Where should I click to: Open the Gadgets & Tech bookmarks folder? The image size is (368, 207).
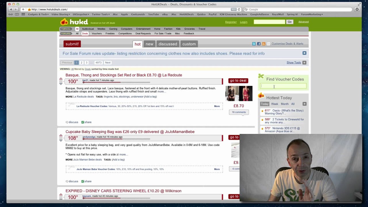pos(39,14)
